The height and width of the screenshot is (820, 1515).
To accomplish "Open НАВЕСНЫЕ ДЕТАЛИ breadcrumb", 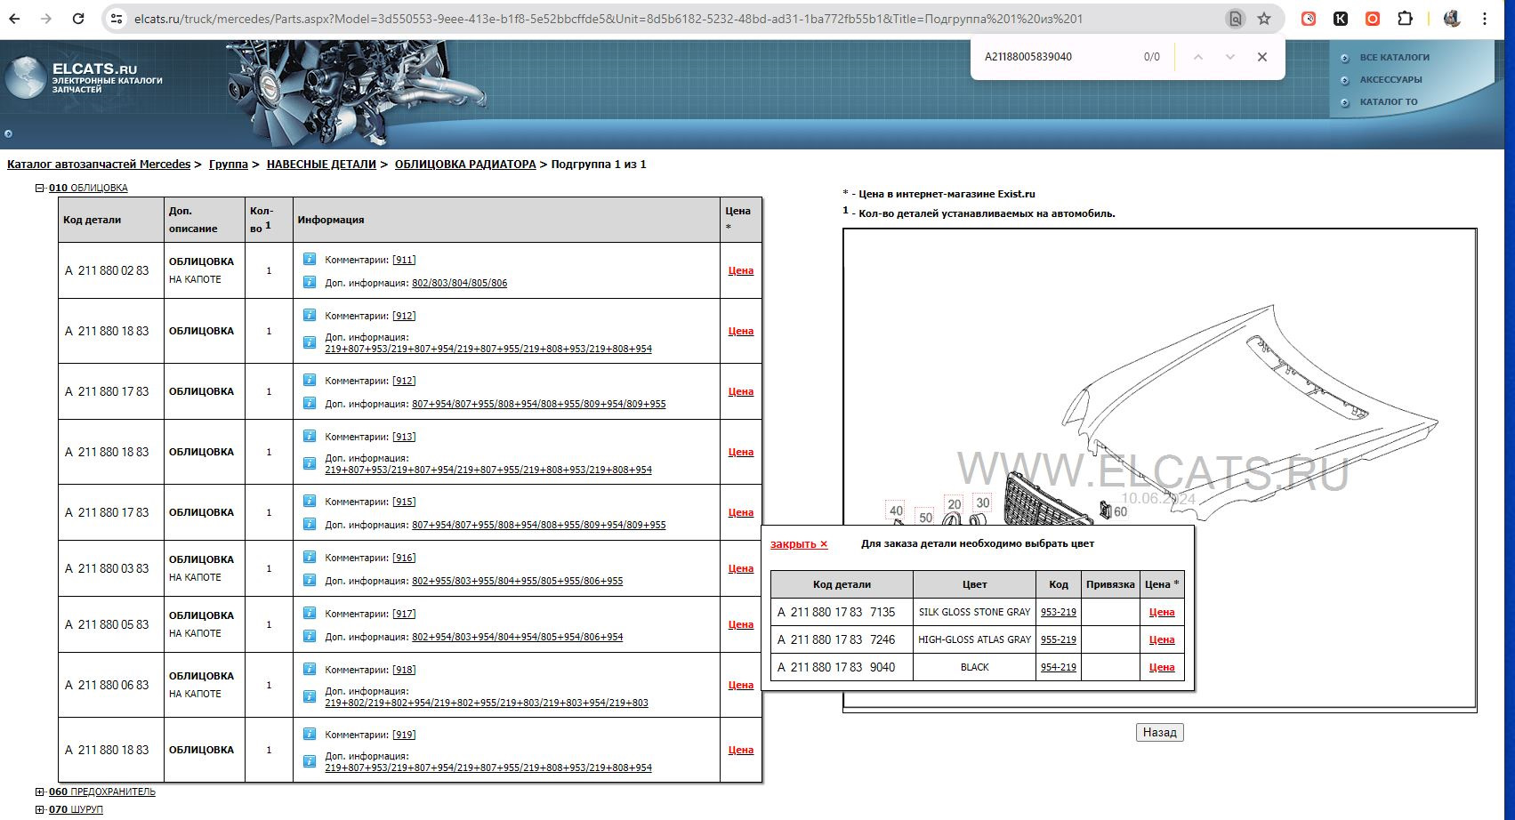I will tap(321, 165).
